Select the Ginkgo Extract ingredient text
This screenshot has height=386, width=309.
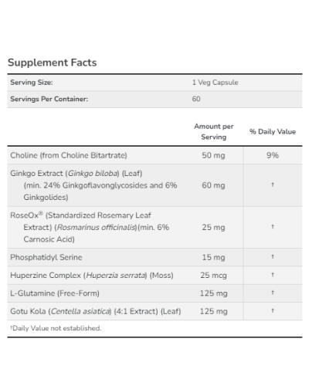[93, 185]
